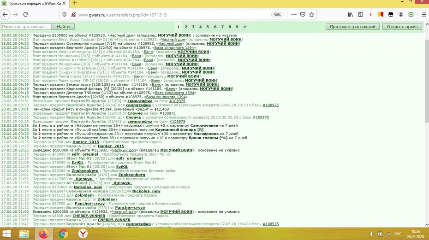Open Znuksenberg link in $33000 row
This screenshot has height=240, width=429.
click(85, 170)
